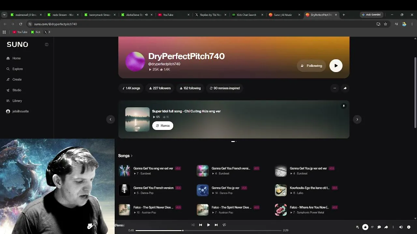Image resolution: width=417 pixels, height=234 pixels.
Task: Like the currently playing song
Action: pos(365,227)
